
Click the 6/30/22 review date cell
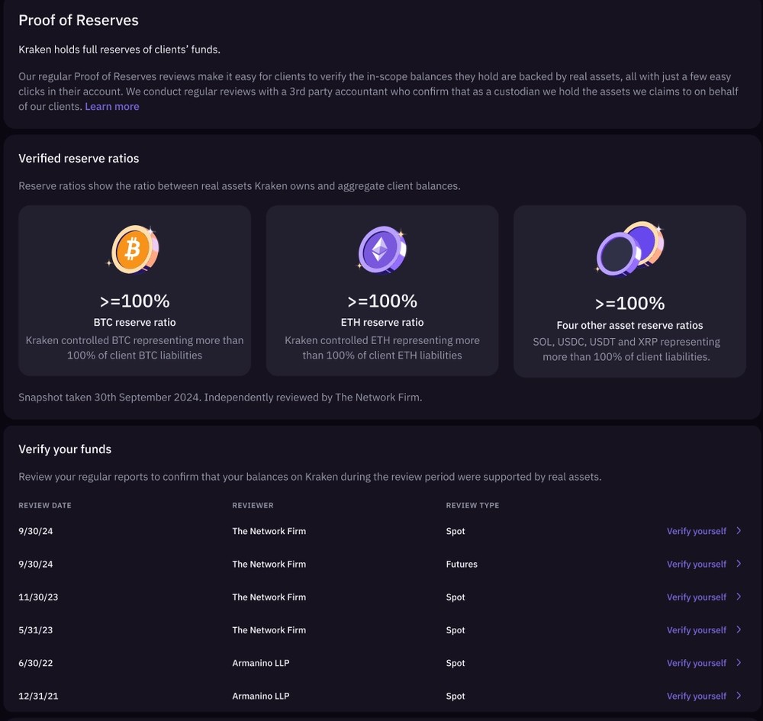point(36,663)
